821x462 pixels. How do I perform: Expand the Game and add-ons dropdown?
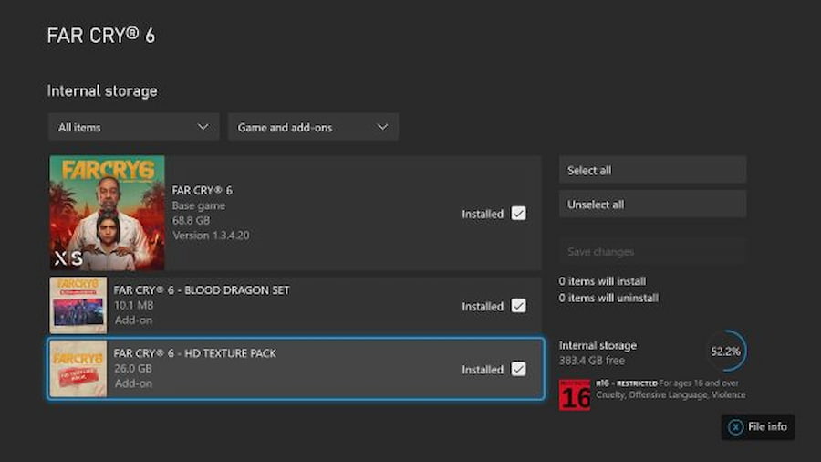tap(312, 127)
